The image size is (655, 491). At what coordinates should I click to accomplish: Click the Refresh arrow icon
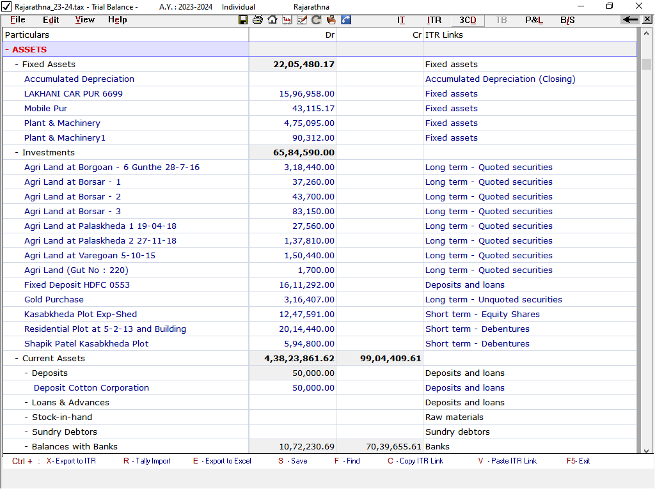tap(316, 20)
